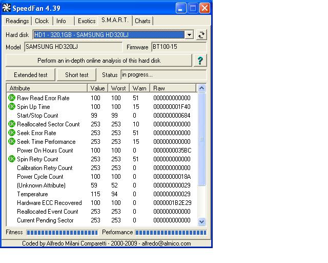328x263 pixels.
Task: Sort by the Warn column header
Action: pos(139,88)
